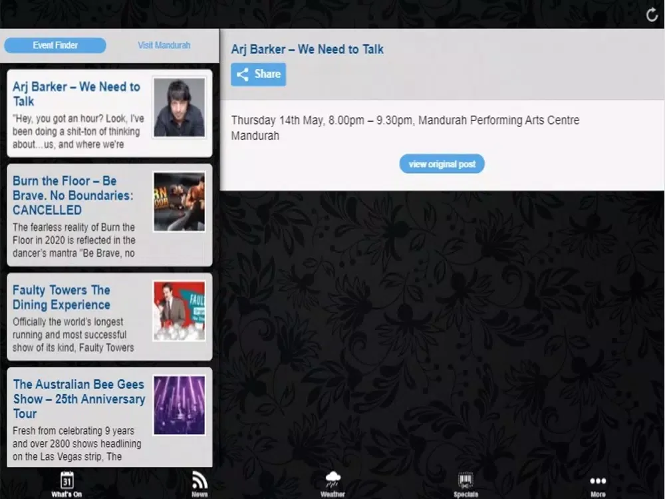Image resolution: width=665 pixels, height=499 pixels.
Task: Click the Bee Gees concert thumbnail
Action: coord(179,405)
